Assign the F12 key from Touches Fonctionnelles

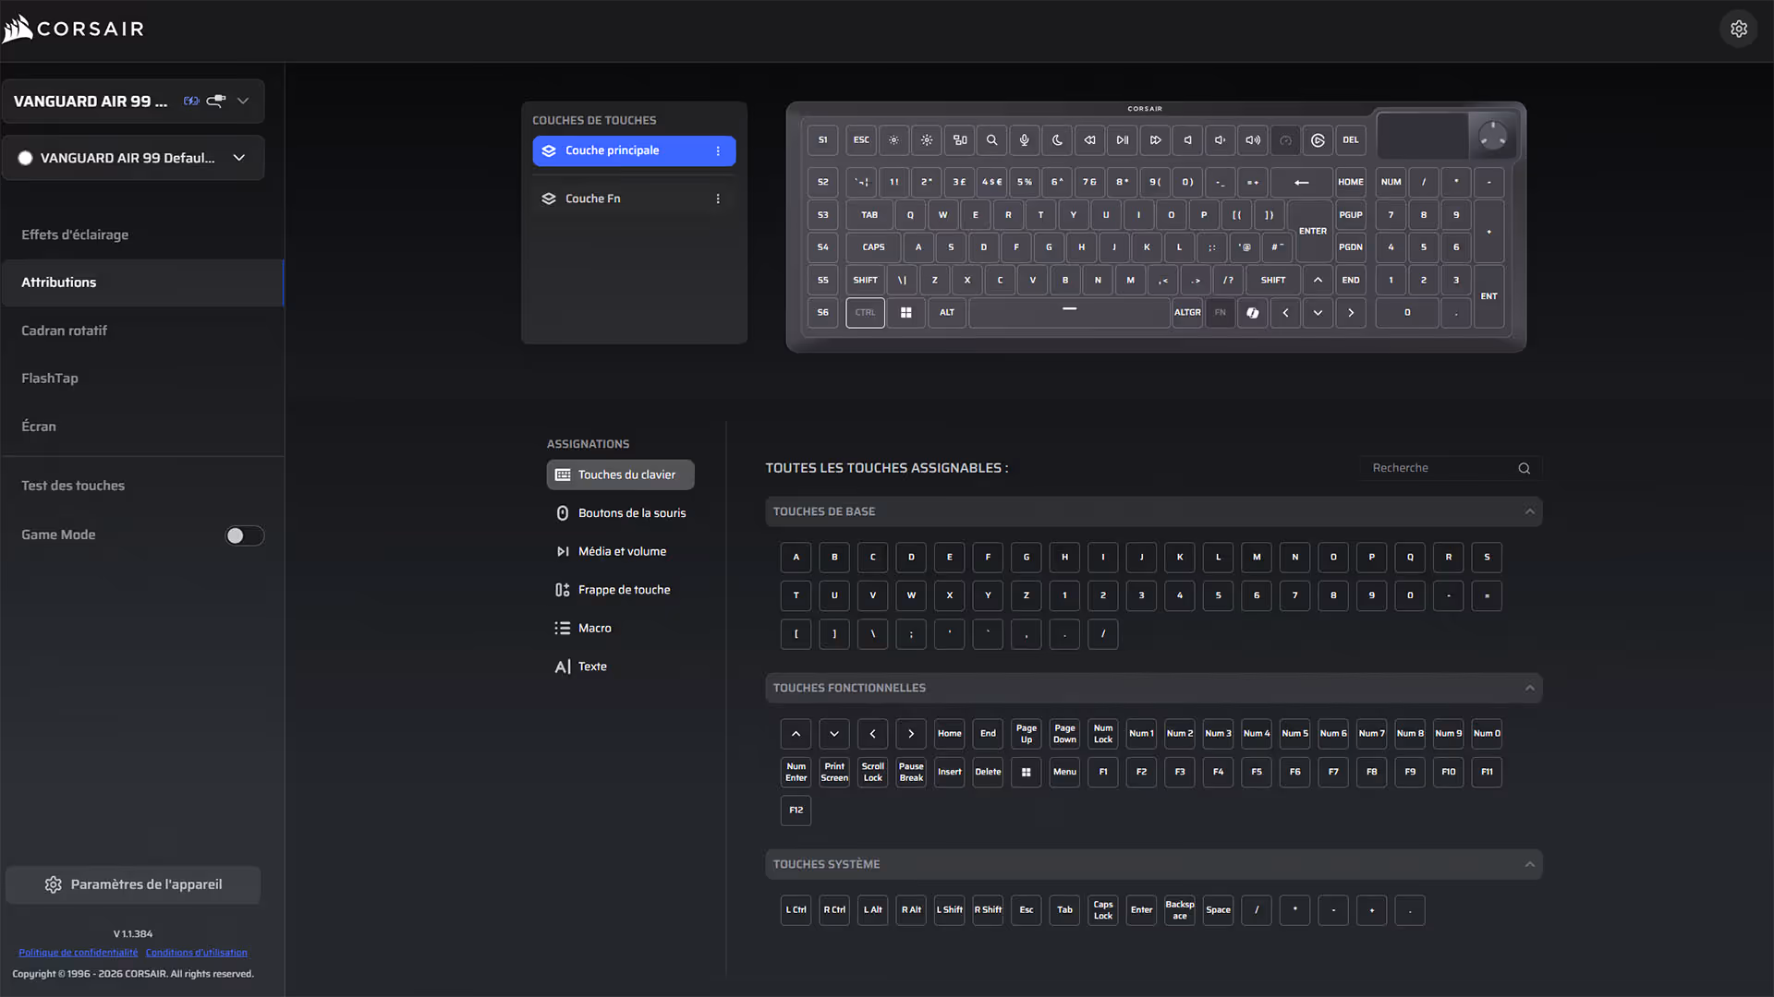pos(796,811)
